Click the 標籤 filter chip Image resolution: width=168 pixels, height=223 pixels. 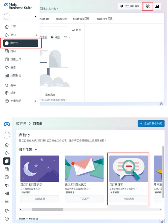[55, 37]
